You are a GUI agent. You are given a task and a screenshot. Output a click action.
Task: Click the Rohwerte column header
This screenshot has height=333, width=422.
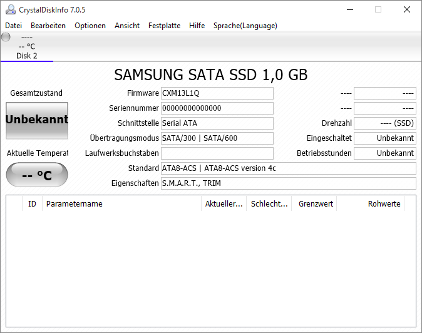370,204
